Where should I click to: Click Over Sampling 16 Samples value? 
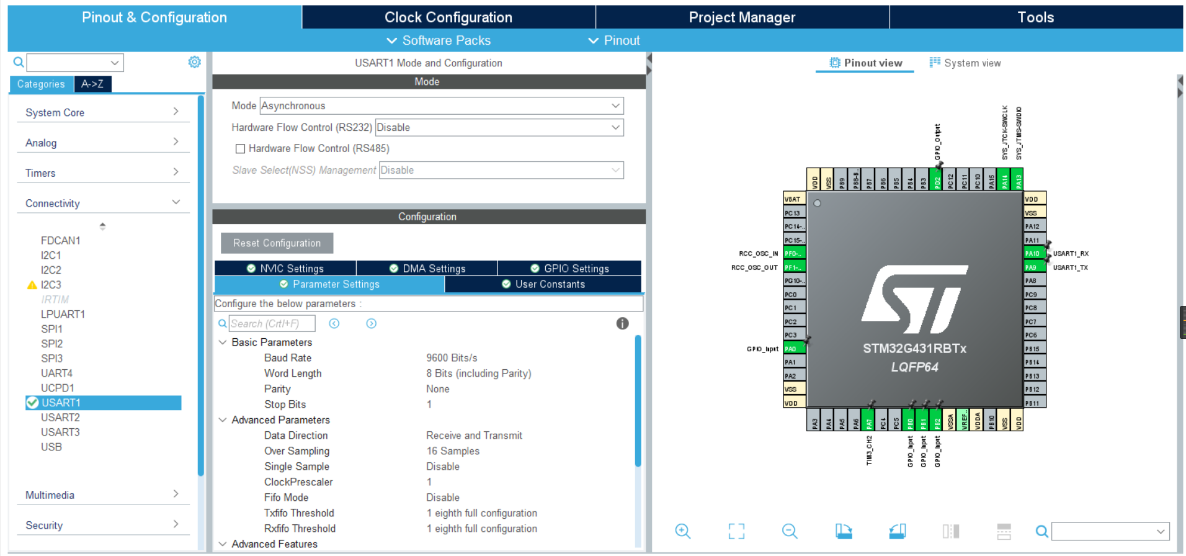click(453, 451)
